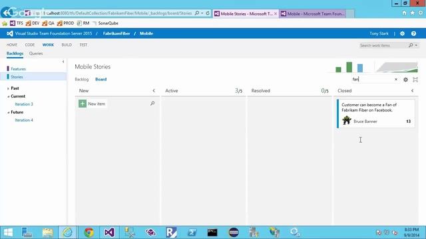Screen dimensions: 426x239
Task: Open the DEV favorites bookmark
Action: (33, 23)
